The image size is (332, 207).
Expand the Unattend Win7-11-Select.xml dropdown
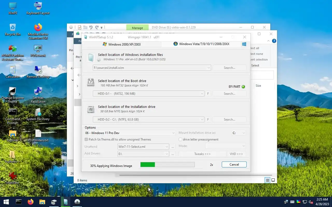point(167,147)
